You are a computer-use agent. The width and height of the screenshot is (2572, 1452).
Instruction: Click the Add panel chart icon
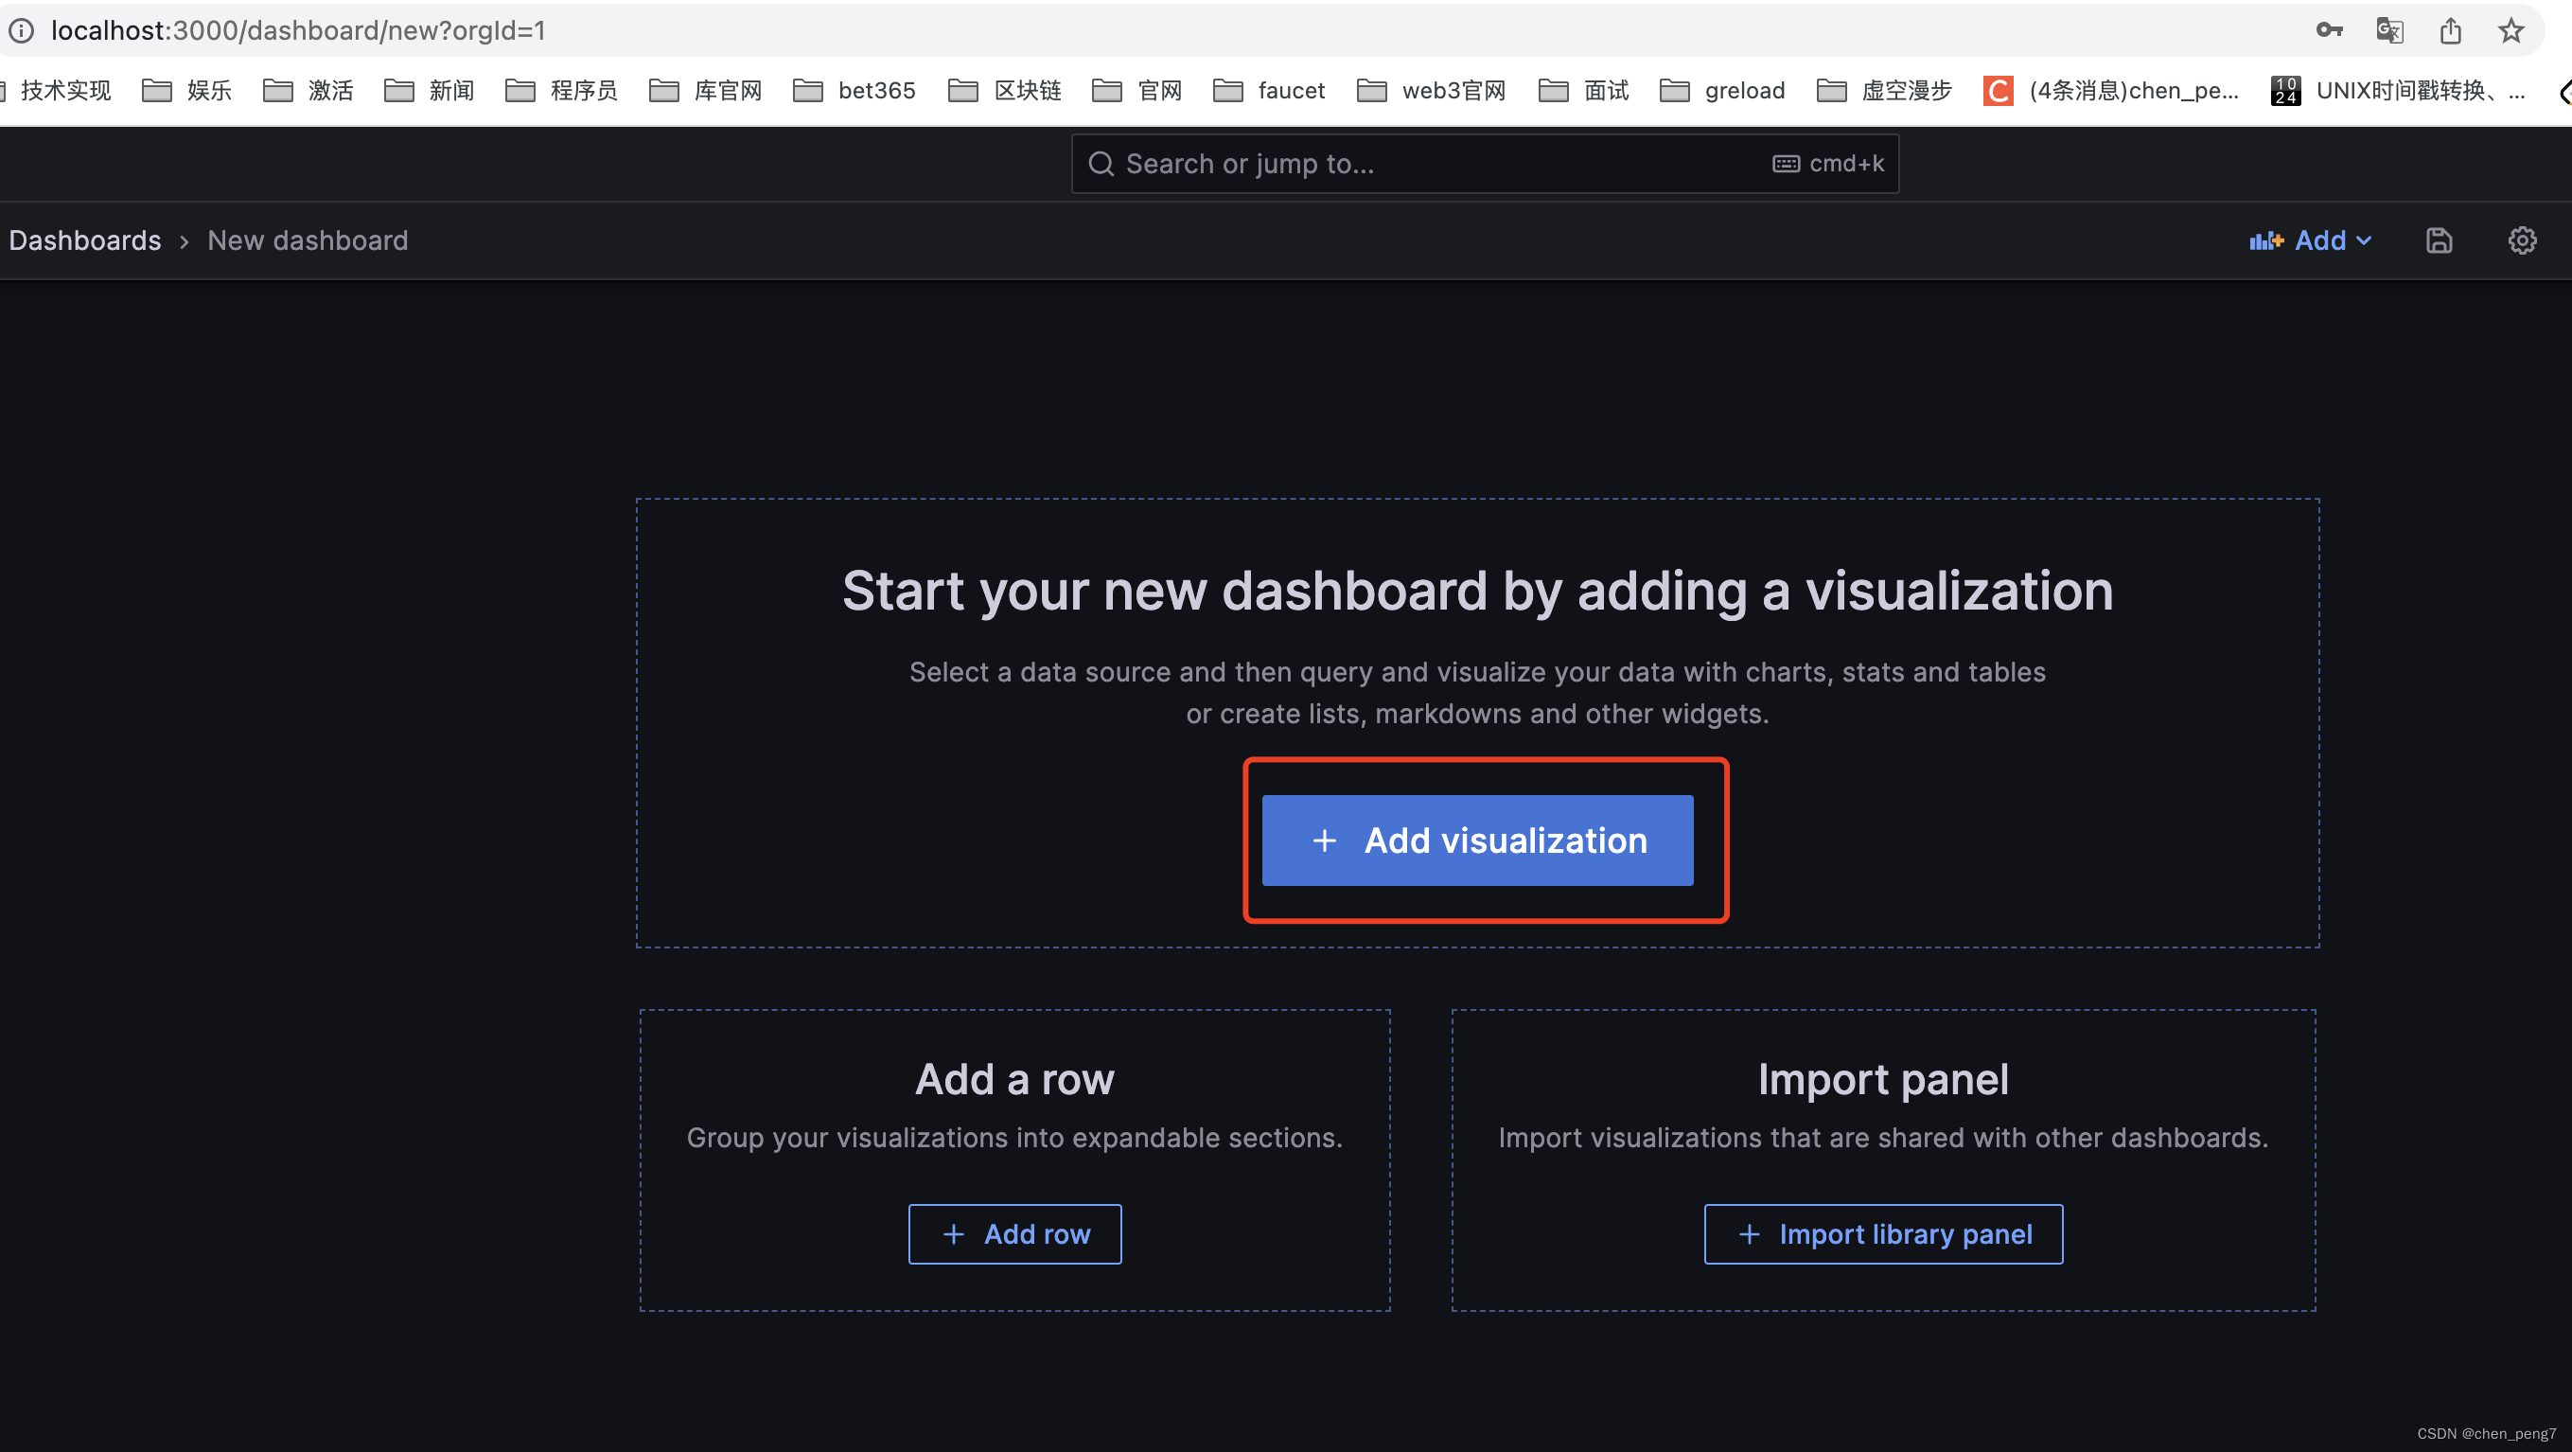tap(2265, 239)
